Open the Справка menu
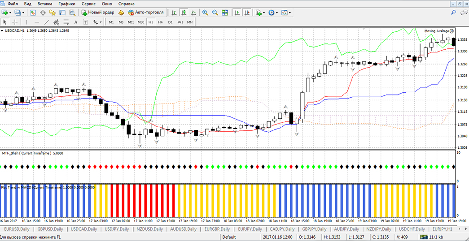 (126, 4)
